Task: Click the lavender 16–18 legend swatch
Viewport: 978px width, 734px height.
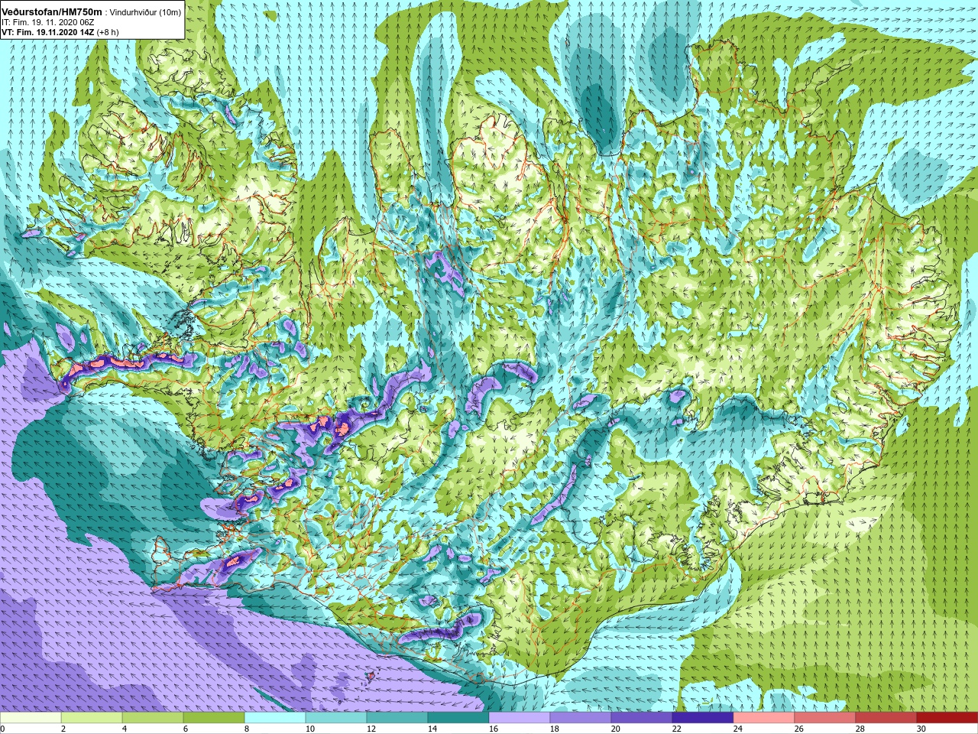Action: (520, 719)
